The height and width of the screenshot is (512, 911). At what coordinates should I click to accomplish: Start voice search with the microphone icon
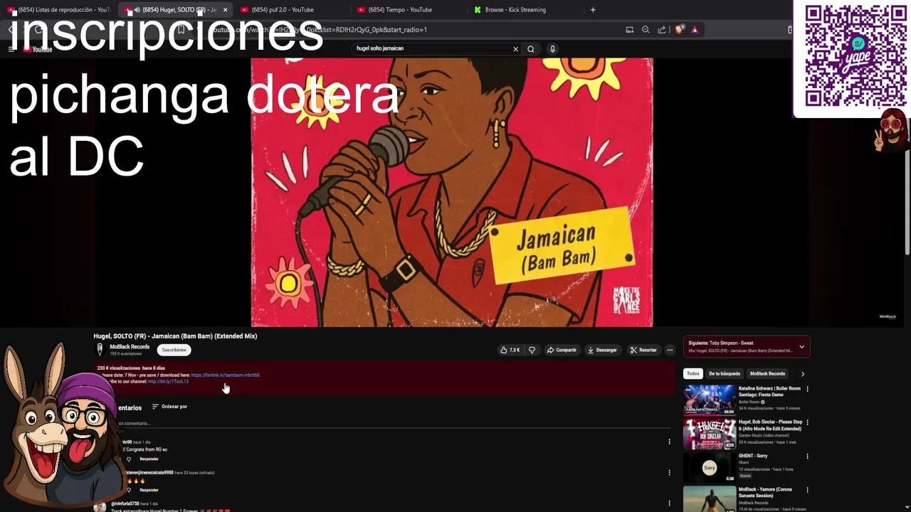coord(552,49)
